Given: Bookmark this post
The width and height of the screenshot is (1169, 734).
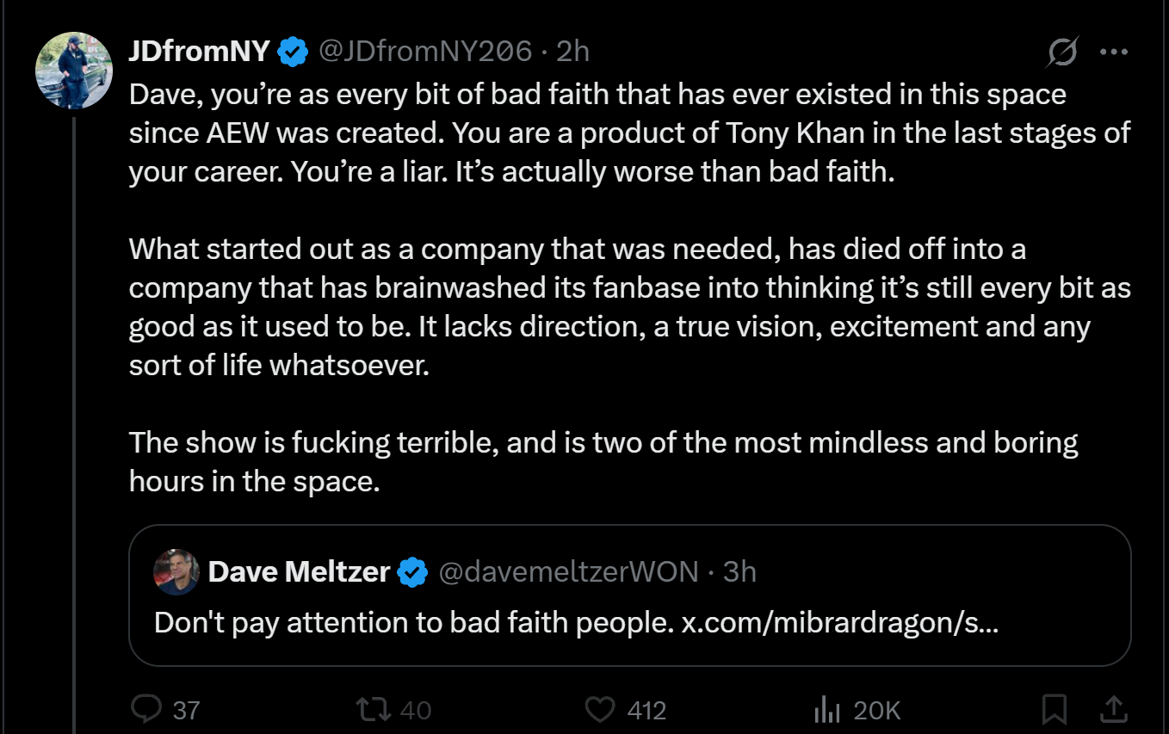Looking at the screenshot, I should pos(1054,710).
